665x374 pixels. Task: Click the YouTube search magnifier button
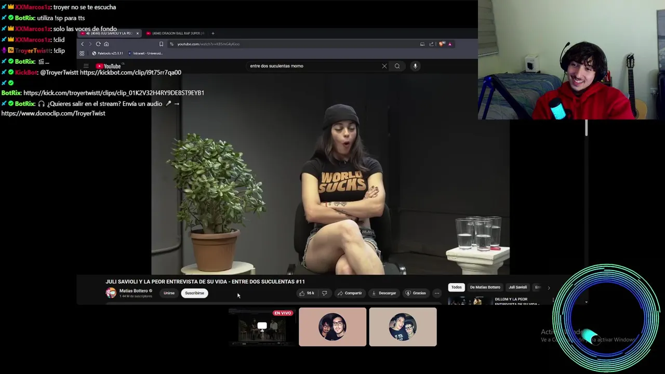[x=397, y=66]
